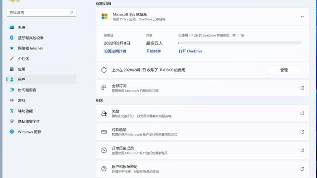
Task: Click the 系统 monitor icon in the sidebar
Action: pyautogui.click(x=12, y=27)
